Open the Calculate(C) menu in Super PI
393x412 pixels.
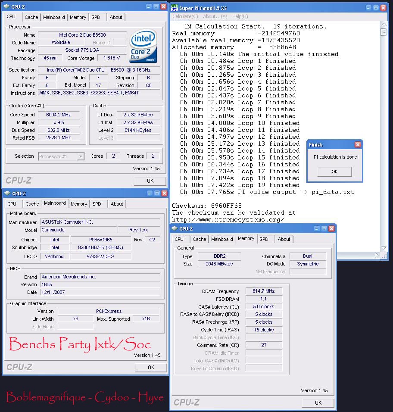click(185, 16)
